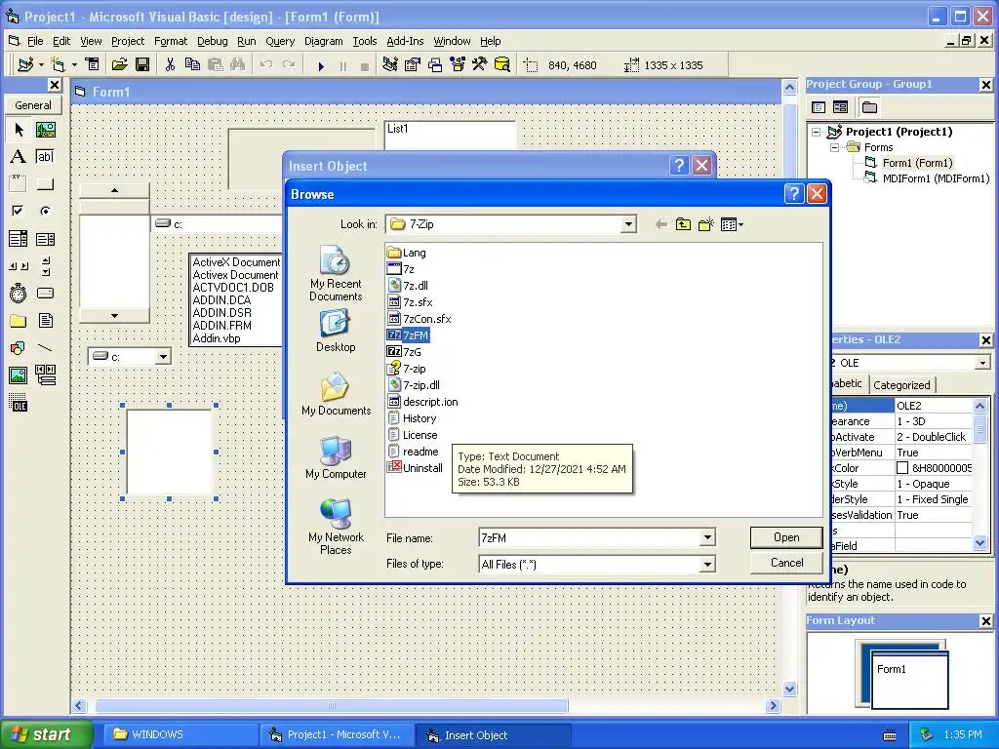Click View Code icon in Project panel

tap(819, 107)
